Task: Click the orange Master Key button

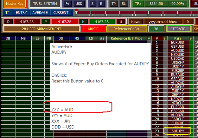Action: click(15, 4)
